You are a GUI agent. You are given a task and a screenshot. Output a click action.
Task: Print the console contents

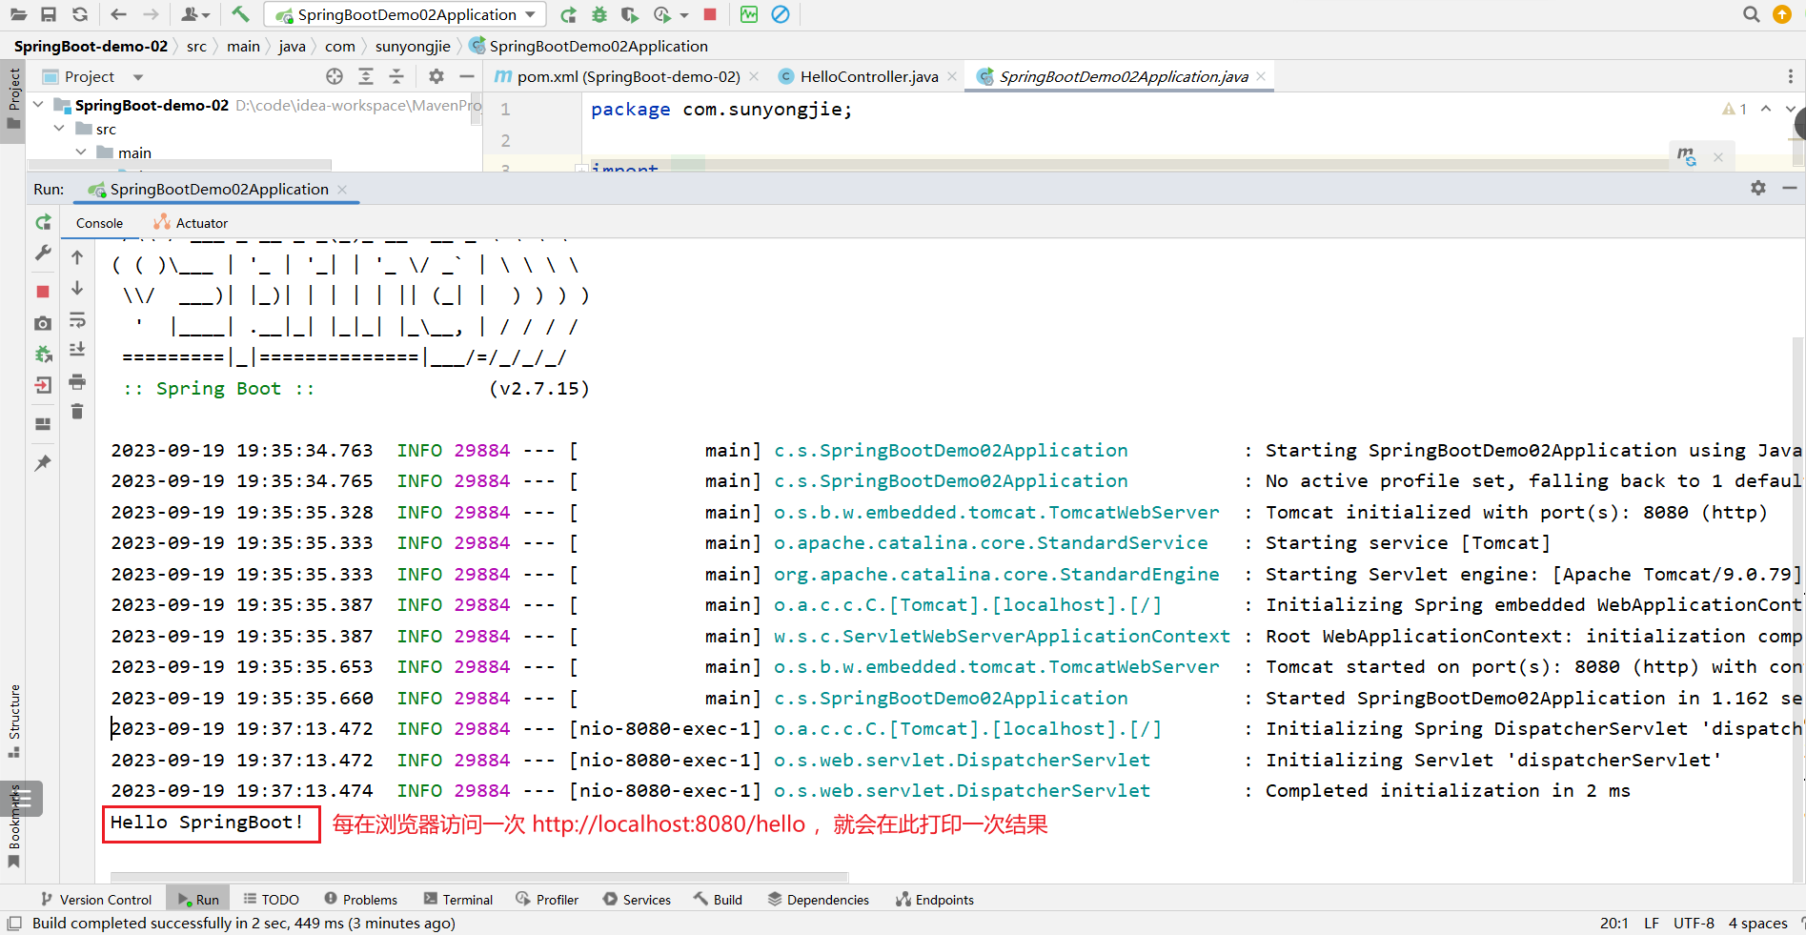77,384
